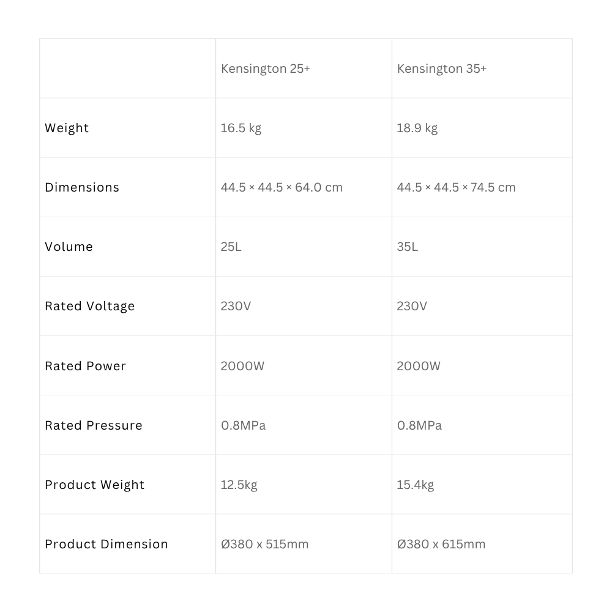Click the 18.9 kg weight value
612x612 pixels.
pyautogui.click(x=417, y=128)
